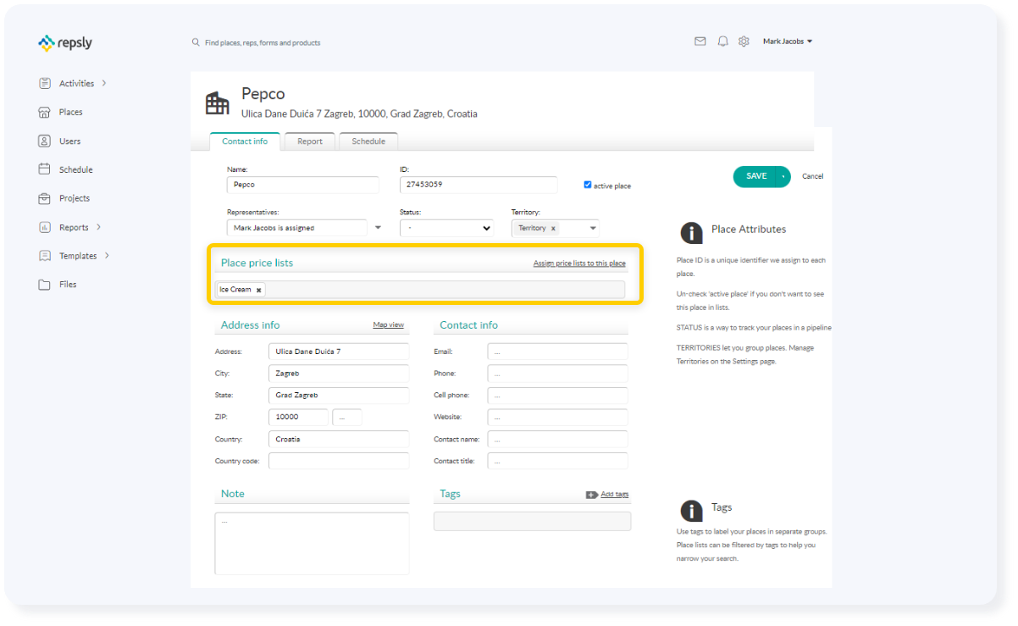Image resolution: width=1018 pixels, height=626 pixels.
Task: Switch to the Schedule tab
Action: [368, 141]
